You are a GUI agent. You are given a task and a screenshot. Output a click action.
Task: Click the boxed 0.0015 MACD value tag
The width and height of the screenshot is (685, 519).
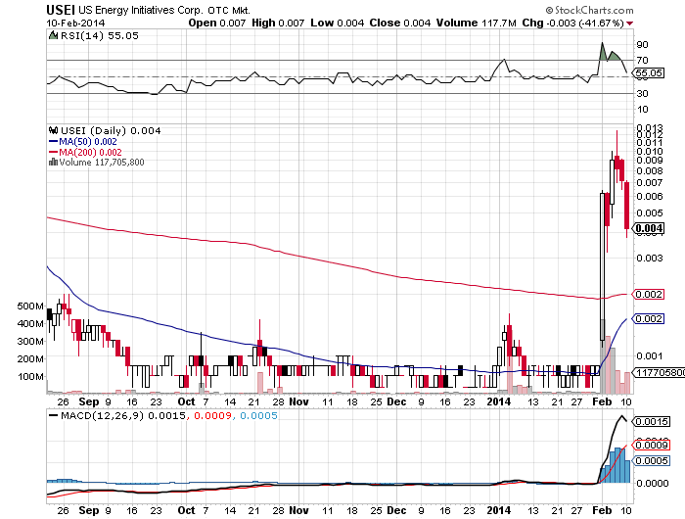652,421
